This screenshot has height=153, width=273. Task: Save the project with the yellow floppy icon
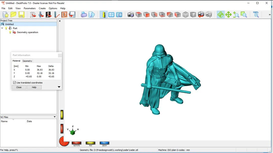21,15
